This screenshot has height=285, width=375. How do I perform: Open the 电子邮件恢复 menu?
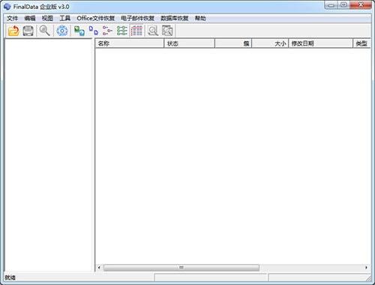point(137,18)
